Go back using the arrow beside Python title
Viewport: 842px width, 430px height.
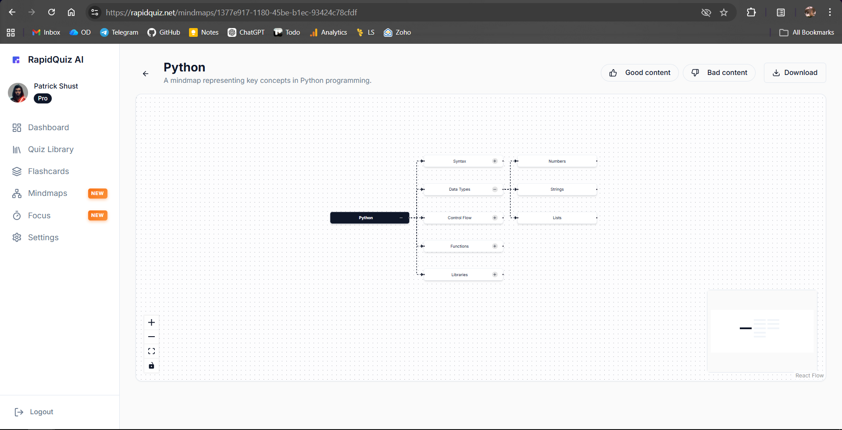[146, 74]
